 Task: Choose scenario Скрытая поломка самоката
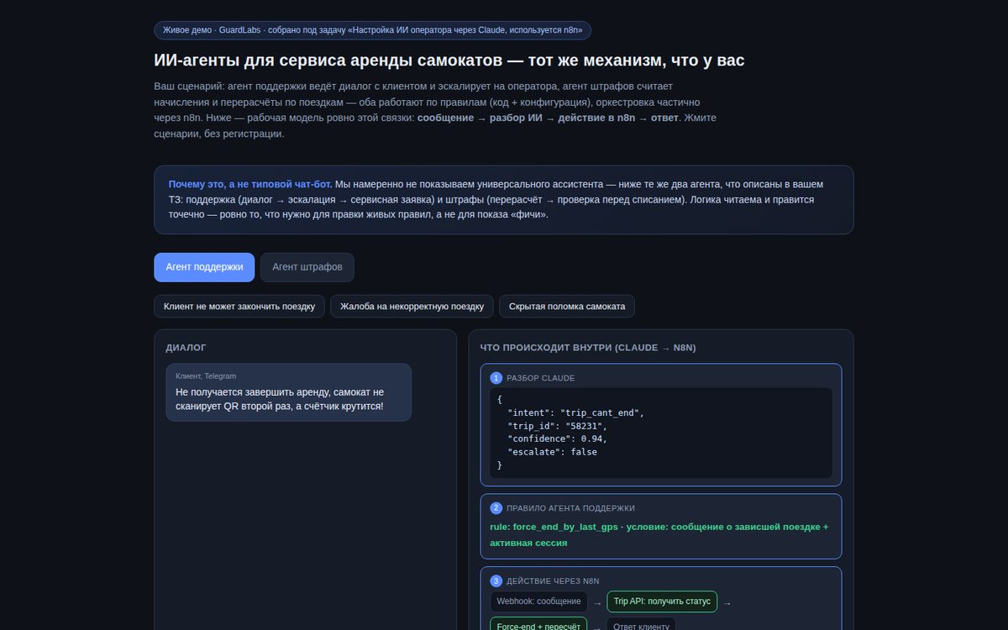pyautogui.click(x=567, y=307)
